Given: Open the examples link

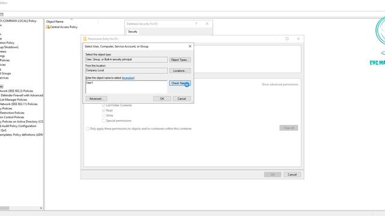Looking at the screenshot, I should click(128, 78).
